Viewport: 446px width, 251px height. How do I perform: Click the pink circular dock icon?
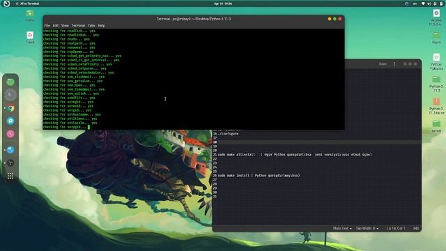(10, 134)
